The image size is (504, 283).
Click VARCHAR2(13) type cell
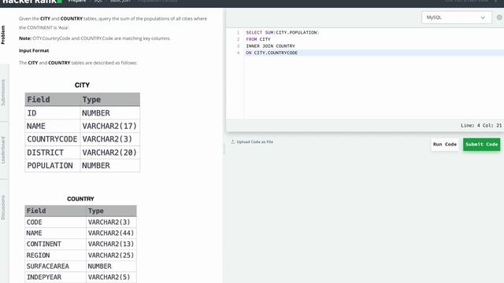111,244
